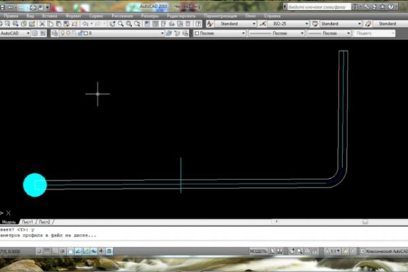Open the Help question mark toolbar icon
The image size is (408, 272).
[199, 24]
